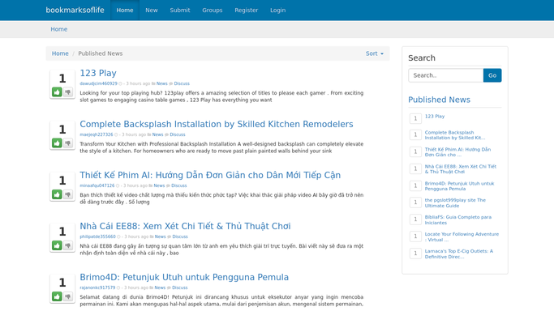Open the Sort dropdown
The image size is (554, 311).
(375, 53)
